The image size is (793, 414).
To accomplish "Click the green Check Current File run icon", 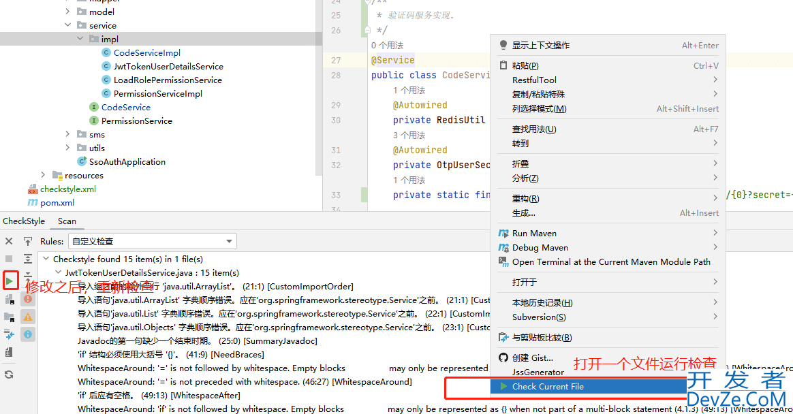I will (x=10, y=281).
